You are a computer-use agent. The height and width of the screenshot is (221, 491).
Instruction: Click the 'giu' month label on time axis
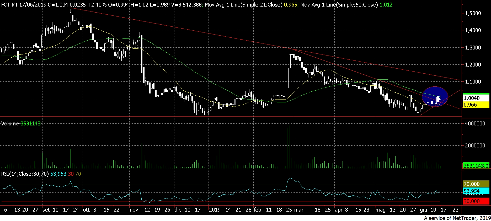424,210
